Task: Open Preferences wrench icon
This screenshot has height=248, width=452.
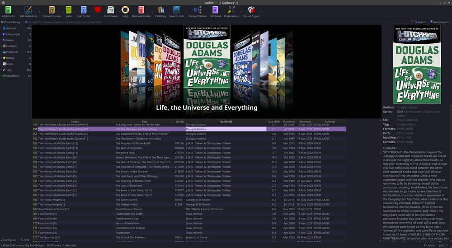Action: (x=231, y=10)
